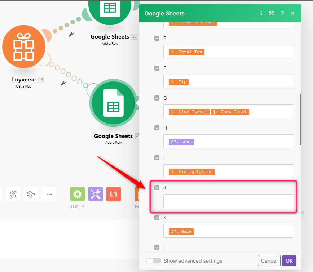Expand the Google Sheets panel to fullscreen
The height and width of the screenshot is (272, 313).
click(271, 13)
